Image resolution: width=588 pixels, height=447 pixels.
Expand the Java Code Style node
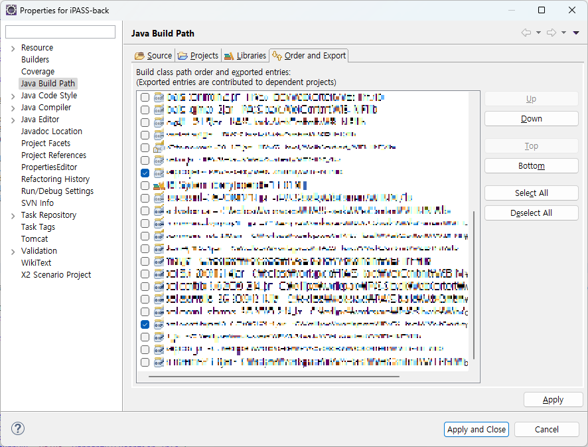(x=13, y=96)
